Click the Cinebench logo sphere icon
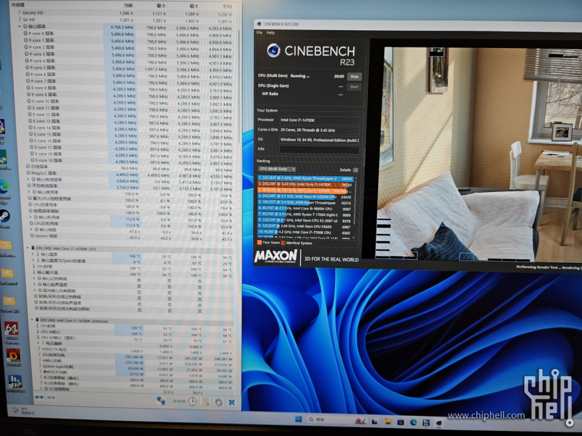Viewport: 582px width, 436px height. pyautogui.click(x=274, y=50)
